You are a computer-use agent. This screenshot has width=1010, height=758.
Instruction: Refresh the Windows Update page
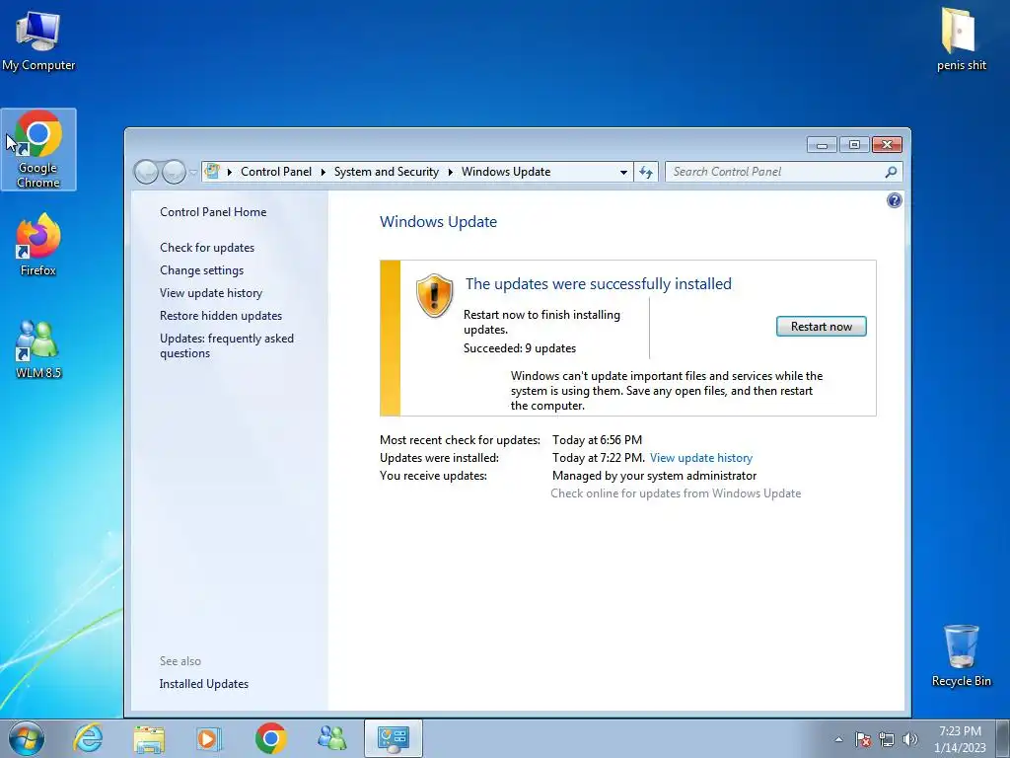pos(645,172)
